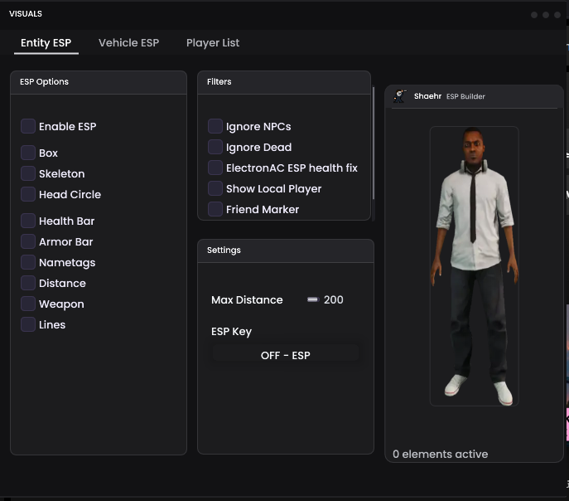This screenshot has width=569, height=501.
Task: Click the middle window control dot
Action: 546,15
